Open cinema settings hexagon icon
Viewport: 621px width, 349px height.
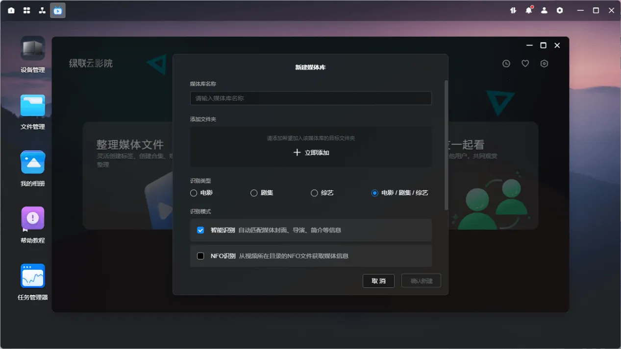click(544, 64)
